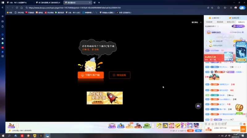Viewport: 247px width, 138px height.
Task: Expand the gift list arrow at right
Action: (201, 125)
